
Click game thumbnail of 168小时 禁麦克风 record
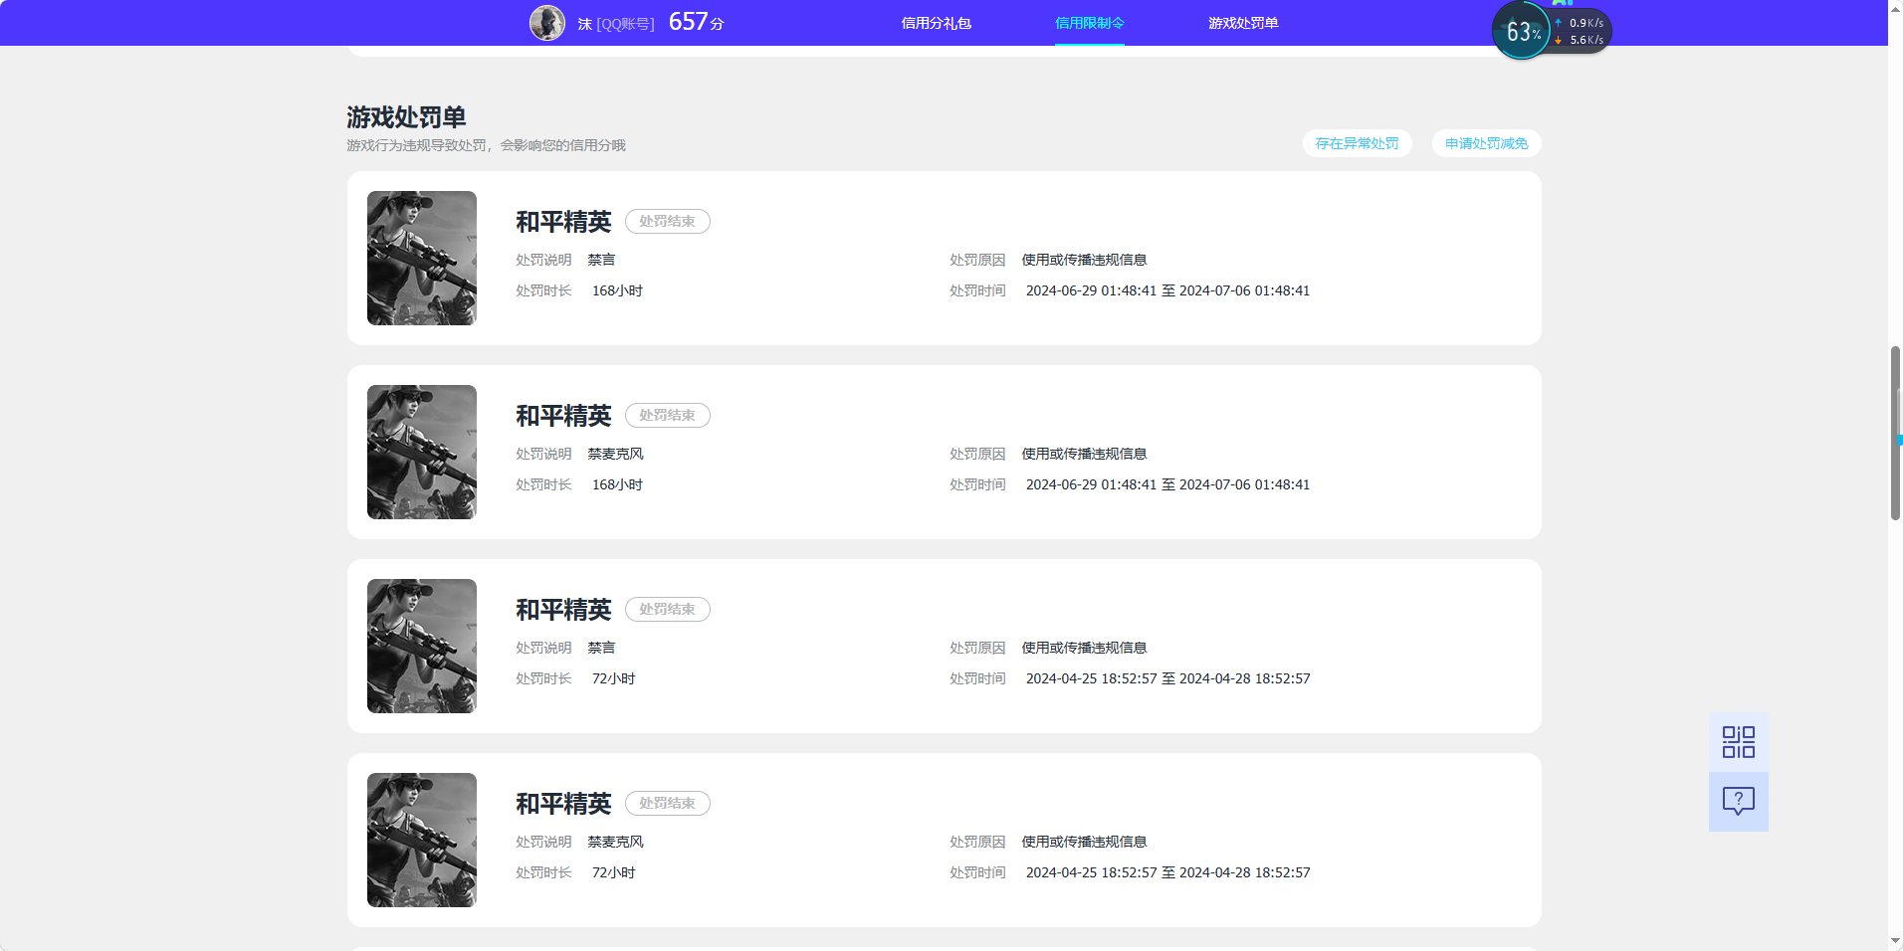pos(422,452)
